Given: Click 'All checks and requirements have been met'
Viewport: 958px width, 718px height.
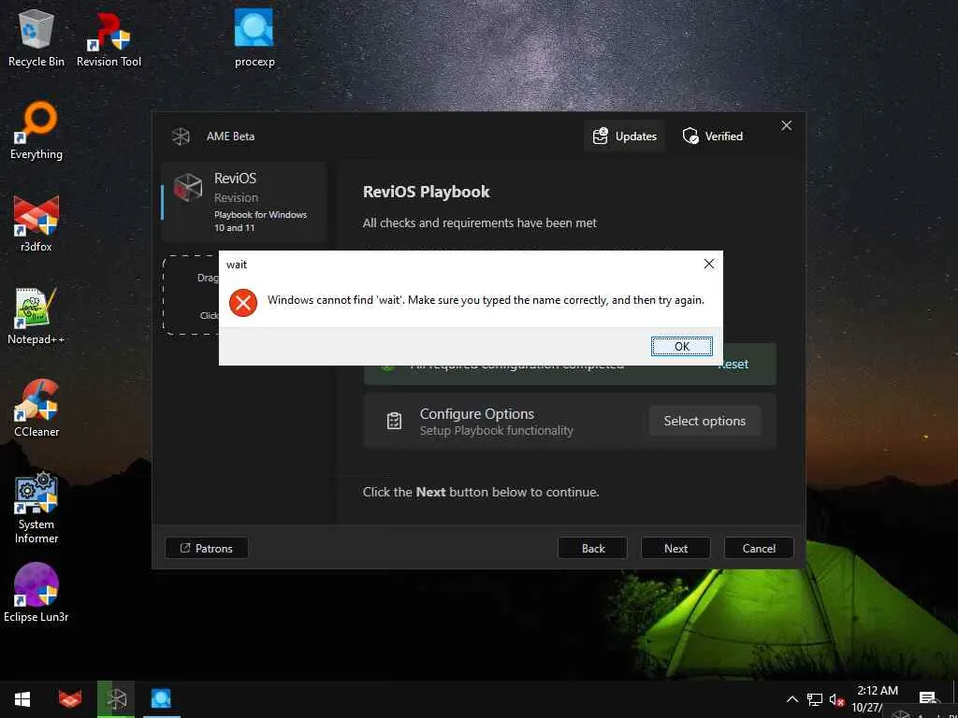Looking at the screenshot, I should 480,223.
